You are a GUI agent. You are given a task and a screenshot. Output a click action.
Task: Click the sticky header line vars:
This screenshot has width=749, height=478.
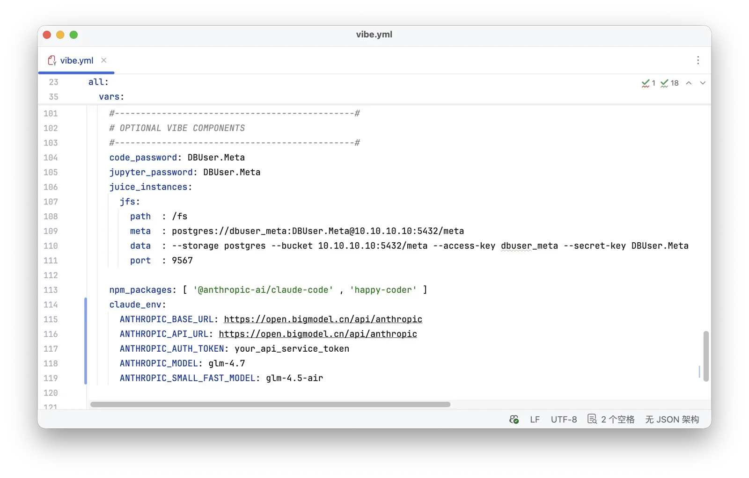click(x=111, y=96)
